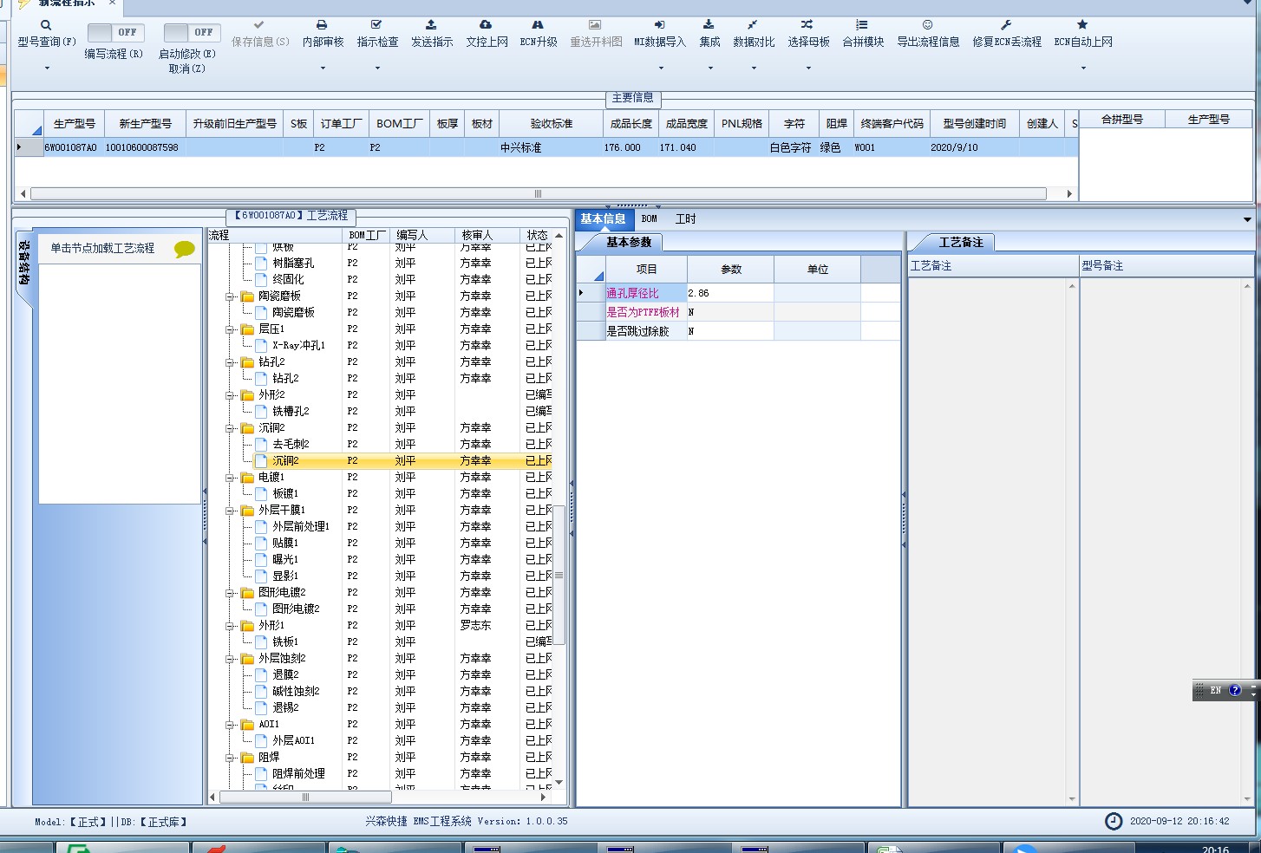Collapse the 外层干膜1 folder node
Viewport: 1261px width, 853px height.
coord(232,511)
